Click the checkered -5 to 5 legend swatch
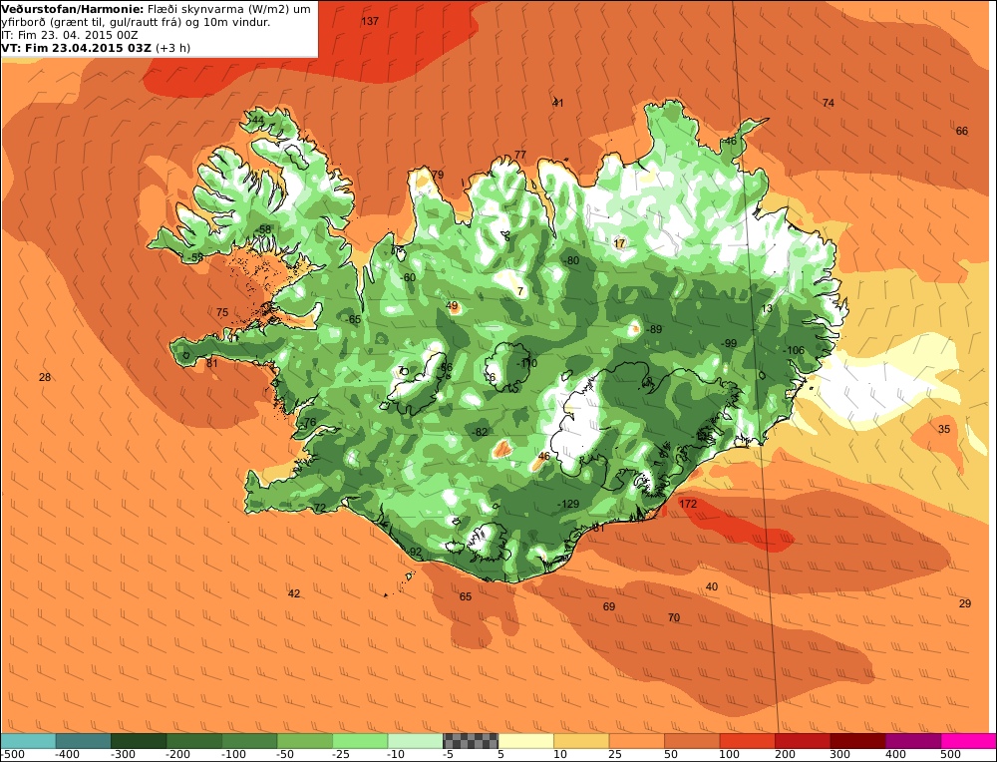This screenshot has width=997, height=762. (x=471, y=741)
